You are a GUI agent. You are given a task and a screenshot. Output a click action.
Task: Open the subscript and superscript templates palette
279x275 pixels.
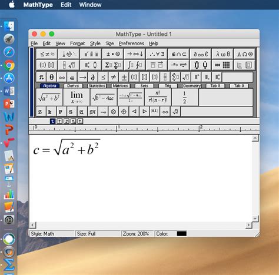tap(91, 65)
